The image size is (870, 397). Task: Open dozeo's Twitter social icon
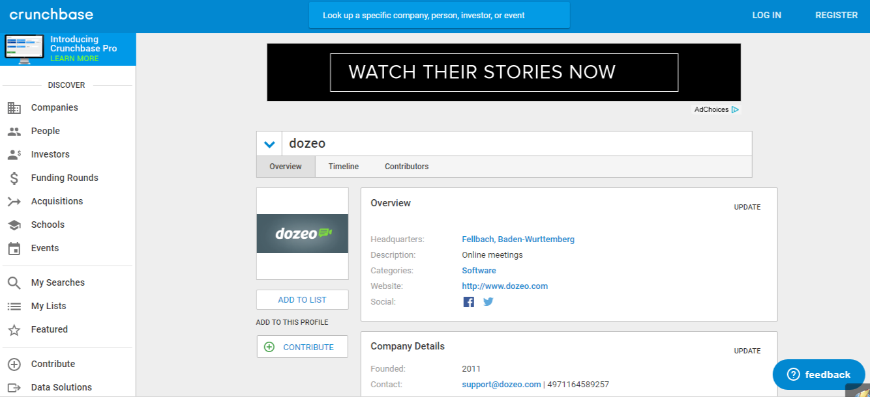488,302
